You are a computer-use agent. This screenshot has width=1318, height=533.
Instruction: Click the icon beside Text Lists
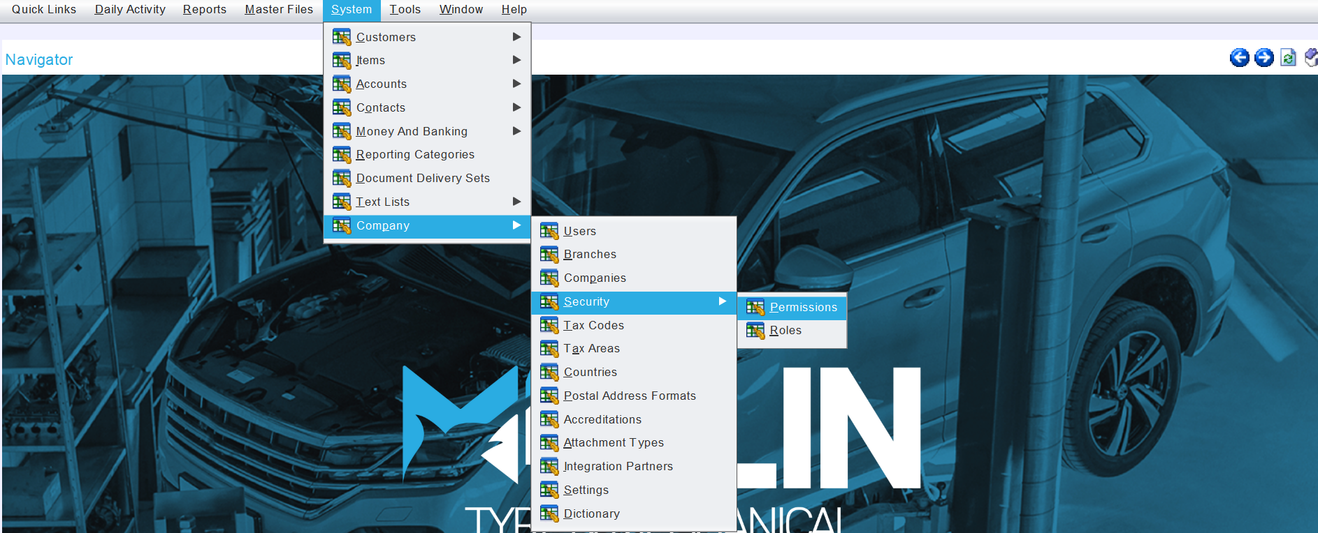[342, 202]
